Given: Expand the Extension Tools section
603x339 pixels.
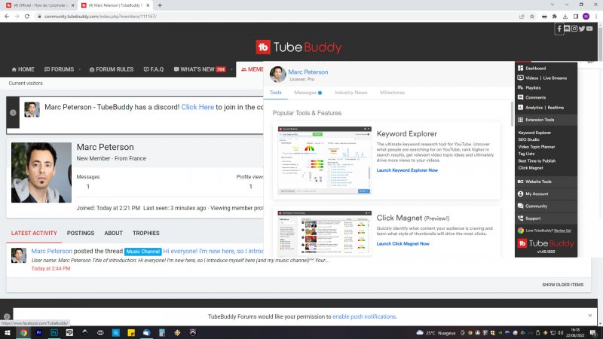Looking at the screenshot, I should 539,120.
